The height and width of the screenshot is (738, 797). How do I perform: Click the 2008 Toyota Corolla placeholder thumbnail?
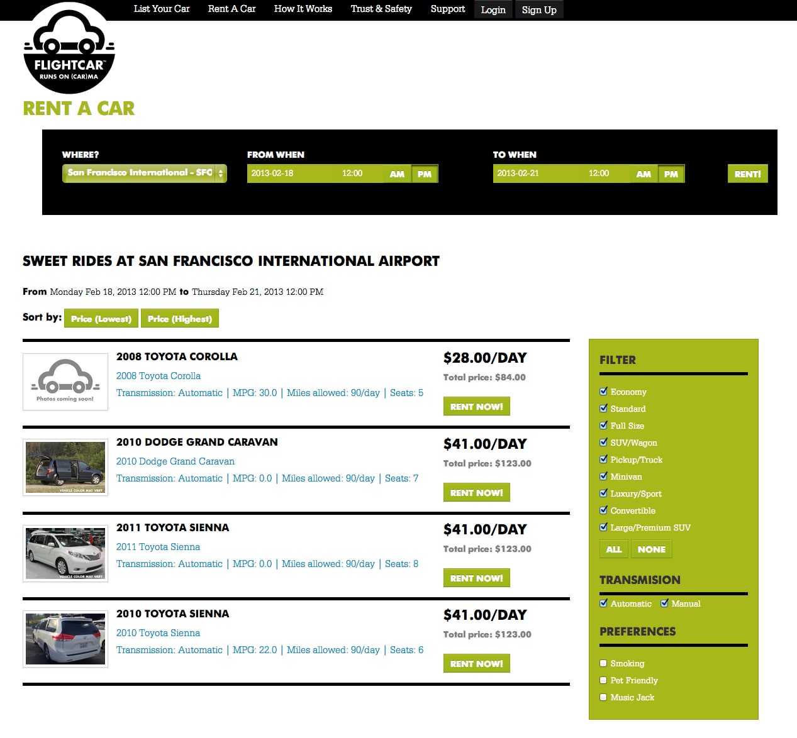click(65, 382)
